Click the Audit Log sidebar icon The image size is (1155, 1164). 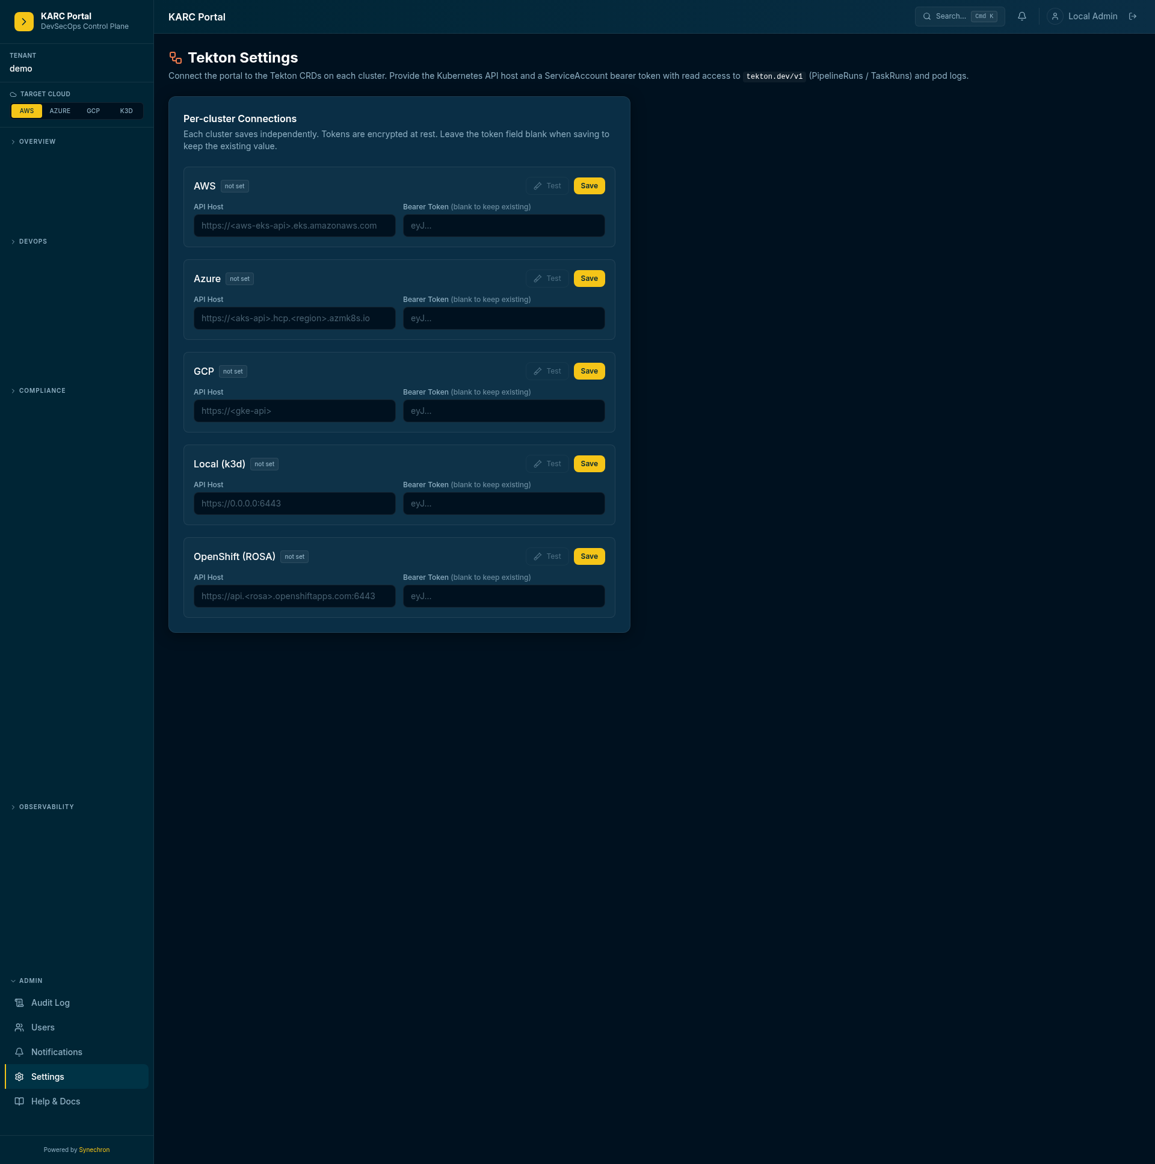(x=19, y=1003)
